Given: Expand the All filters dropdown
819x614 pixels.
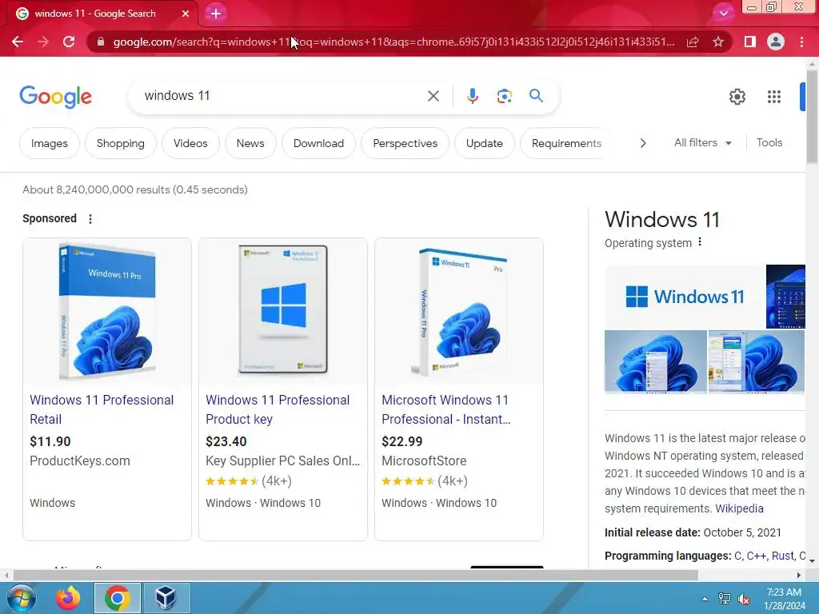Looking at the screenshot, I should coord(702,142).
